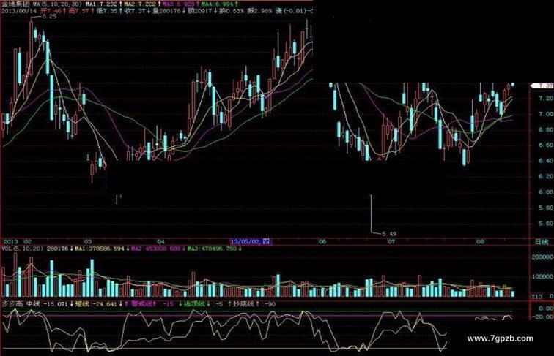
Task: Click the close price 收7.37
Action: (x=134, y=11)
